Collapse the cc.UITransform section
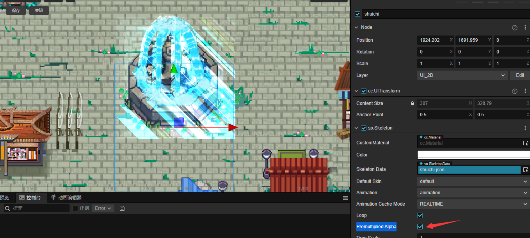Screen dimensions: 530x238 356,91
